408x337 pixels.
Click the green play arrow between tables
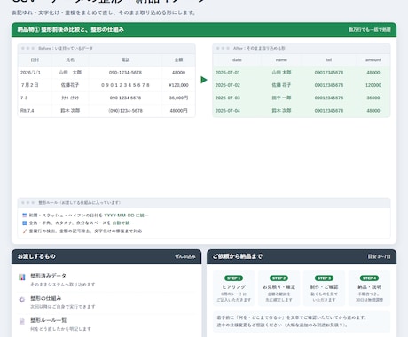pos(204,80)
